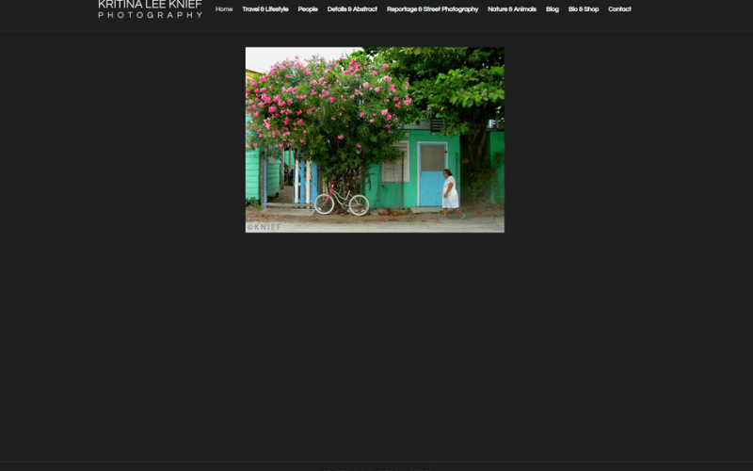Go to the Contact page

[x=619, y=9]
